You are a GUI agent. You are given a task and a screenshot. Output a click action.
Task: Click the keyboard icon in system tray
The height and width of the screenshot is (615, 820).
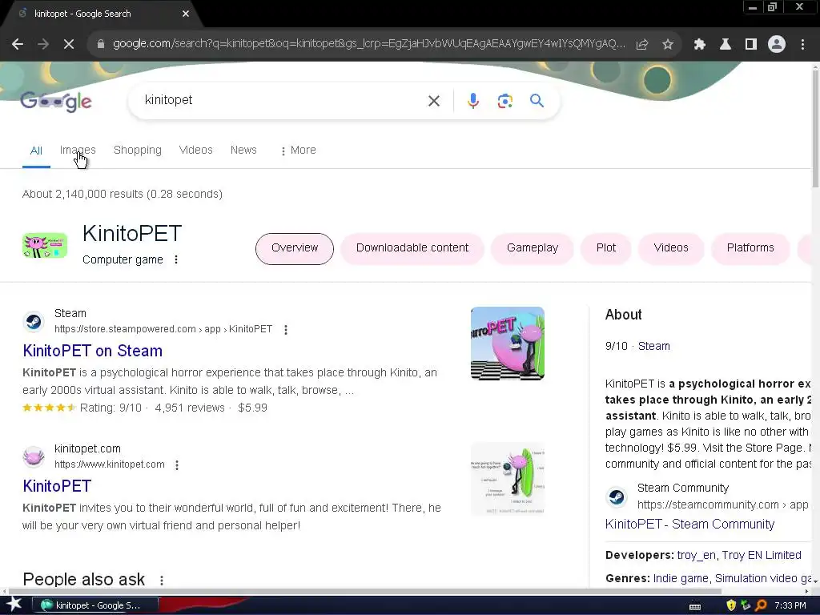[695, 607]
